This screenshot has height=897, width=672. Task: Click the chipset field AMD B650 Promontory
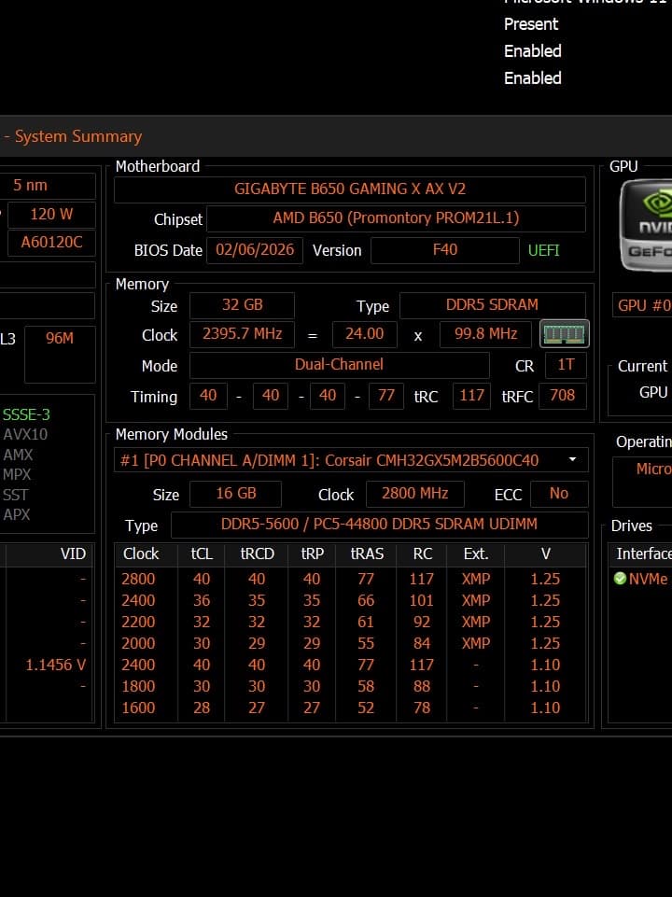coord(396,218)
